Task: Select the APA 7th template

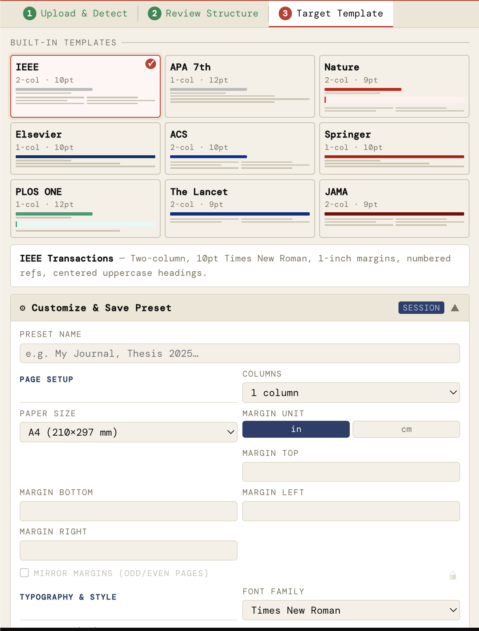Action: (239, 86)
